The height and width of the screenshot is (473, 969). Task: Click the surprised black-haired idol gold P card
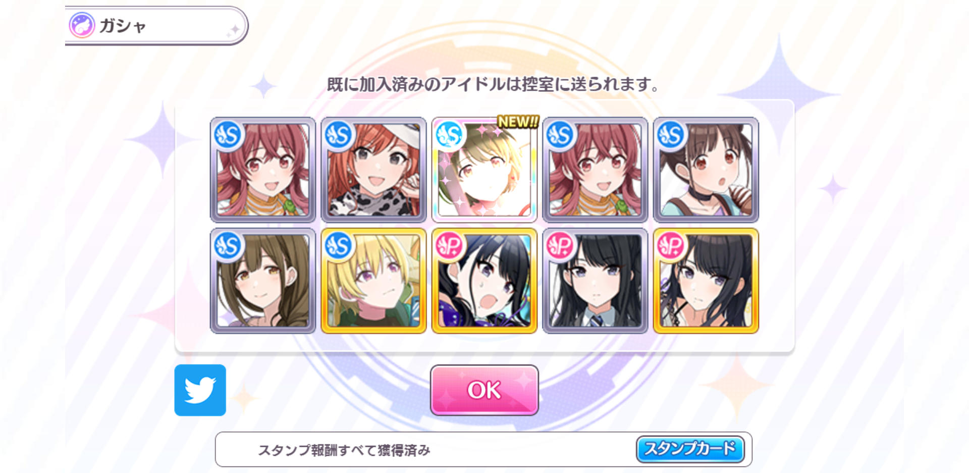point(484,281)
